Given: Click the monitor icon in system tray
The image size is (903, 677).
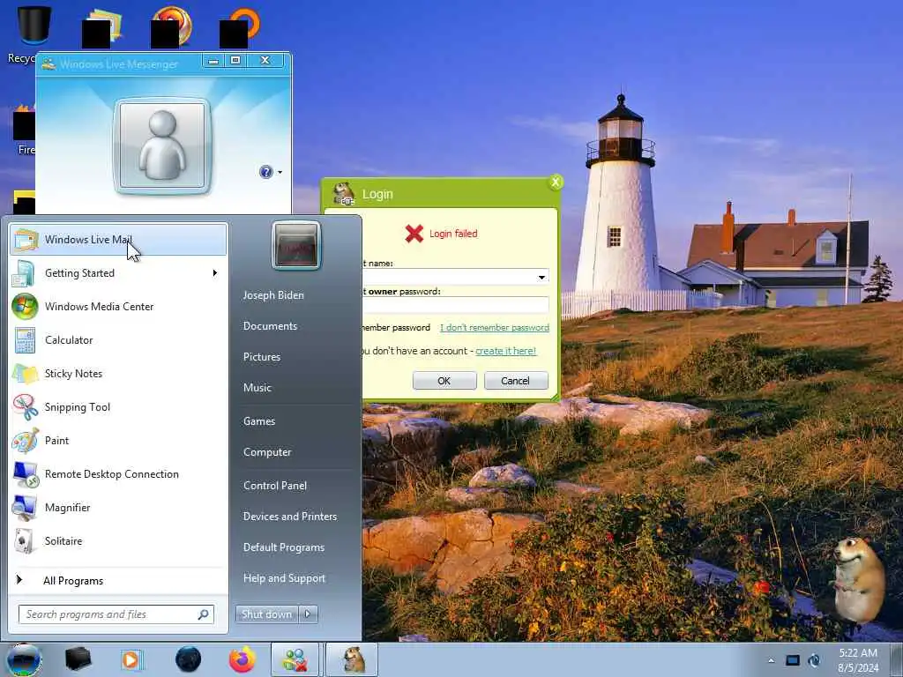Looking at the screenshot, I should click(x=793, y=660).
